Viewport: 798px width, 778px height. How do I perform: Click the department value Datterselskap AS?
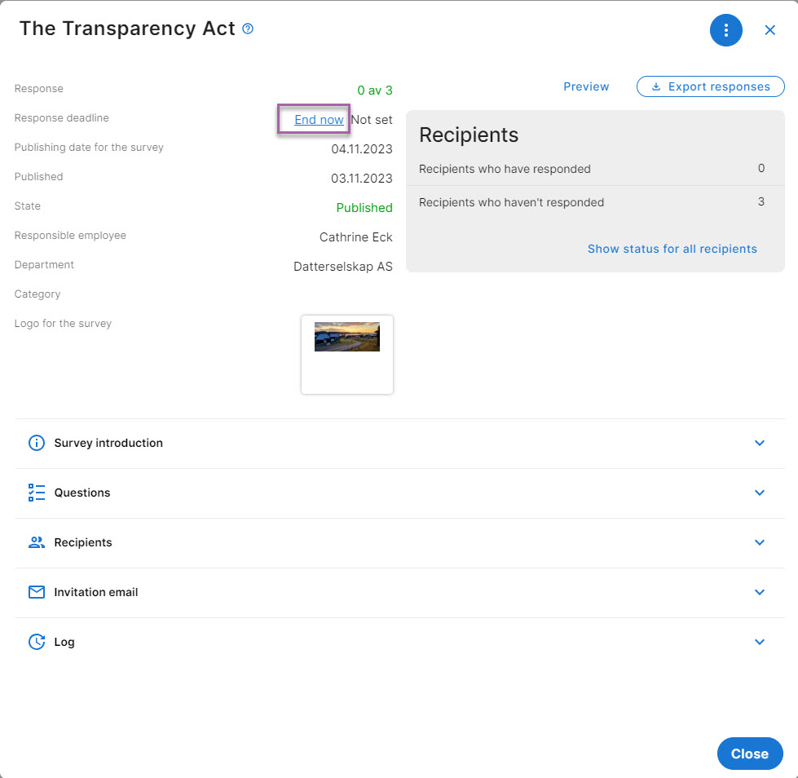[342, 267]
